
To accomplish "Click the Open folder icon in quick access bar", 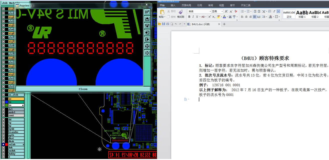I will coord(159,24).
